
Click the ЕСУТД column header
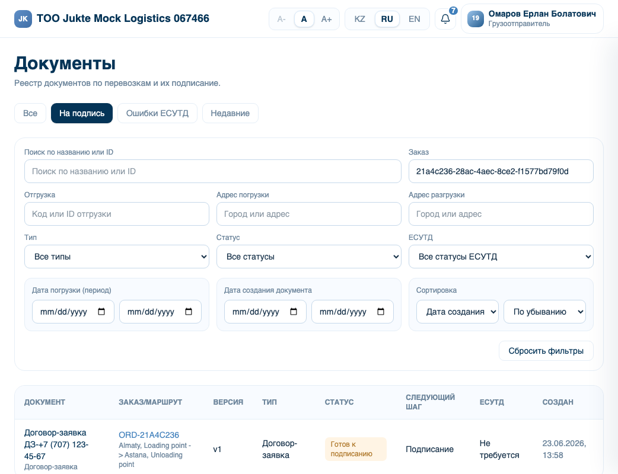[492, 402]
